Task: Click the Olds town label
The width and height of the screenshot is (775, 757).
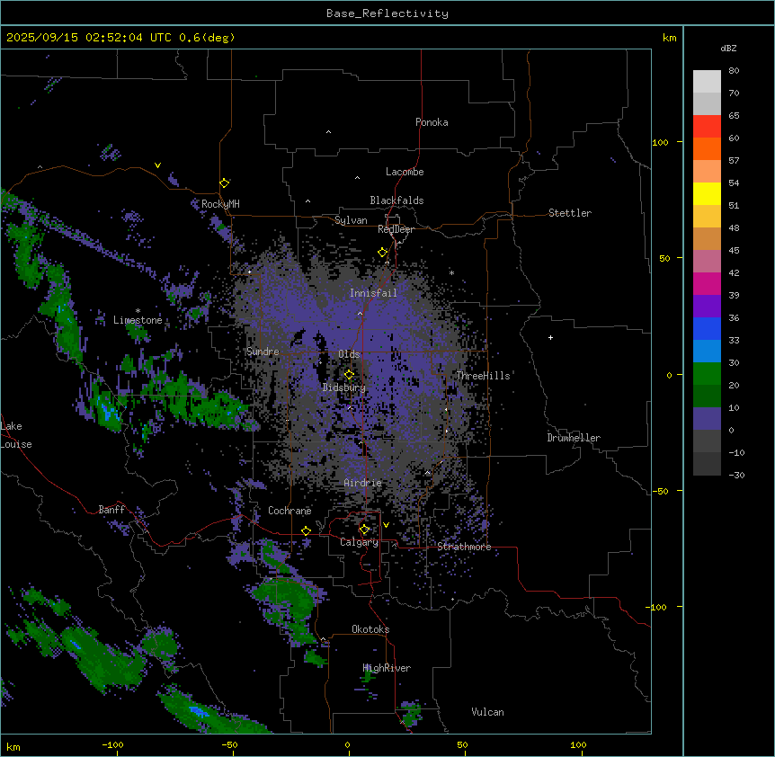Action: pyautogui.click(x=349, y=354)
